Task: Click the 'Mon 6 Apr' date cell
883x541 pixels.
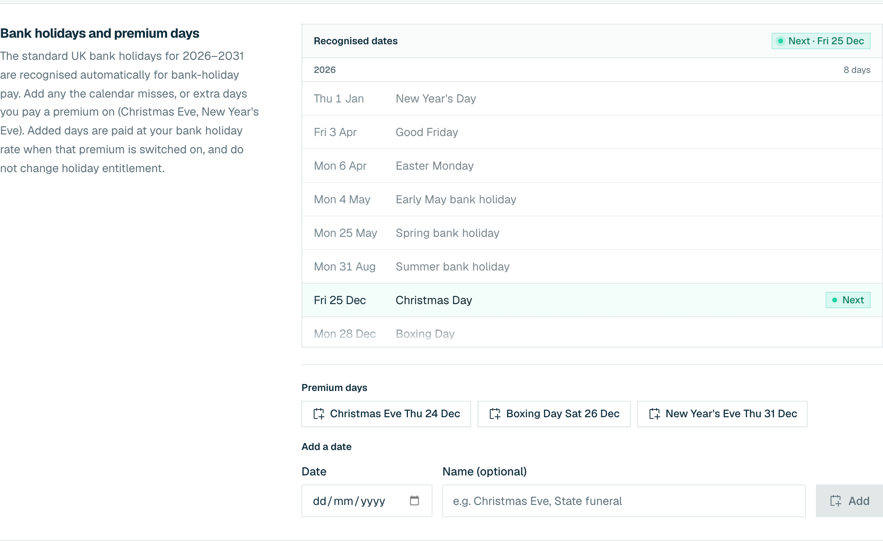Action: pyautogui.click(x=340, y=166)
